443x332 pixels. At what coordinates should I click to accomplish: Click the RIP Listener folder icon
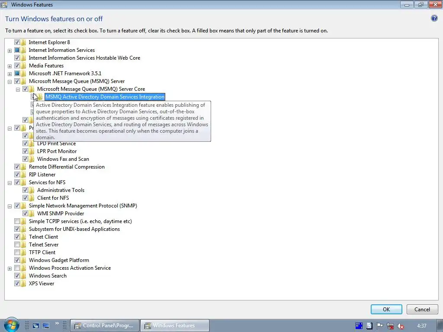23,175
